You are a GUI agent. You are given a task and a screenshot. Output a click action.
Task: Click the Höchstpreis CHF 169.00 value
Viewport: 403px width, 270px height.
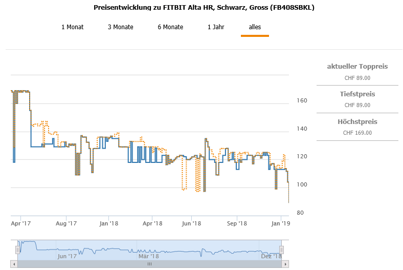357,133
